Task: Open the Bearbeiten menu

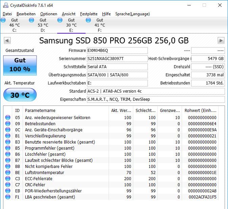Action: (26, 14)
